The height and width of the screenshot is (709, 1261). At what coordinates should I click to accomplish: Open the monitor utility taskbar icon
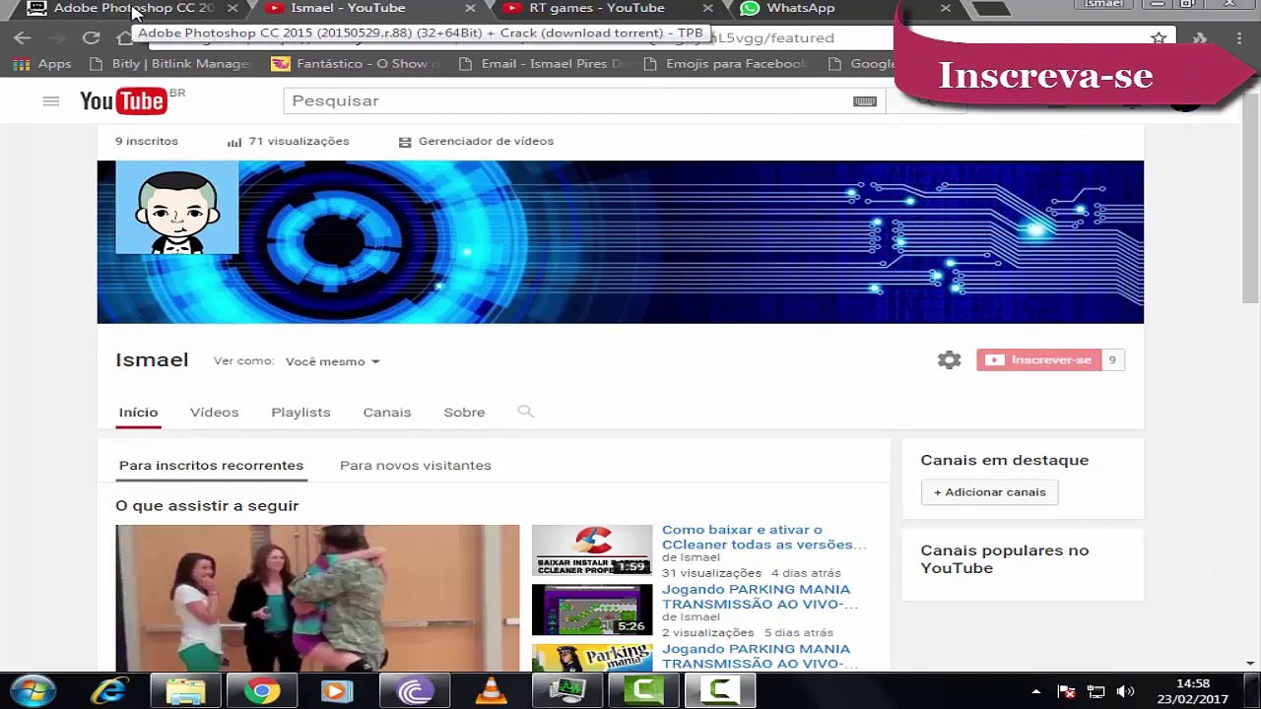coord(566,690)
